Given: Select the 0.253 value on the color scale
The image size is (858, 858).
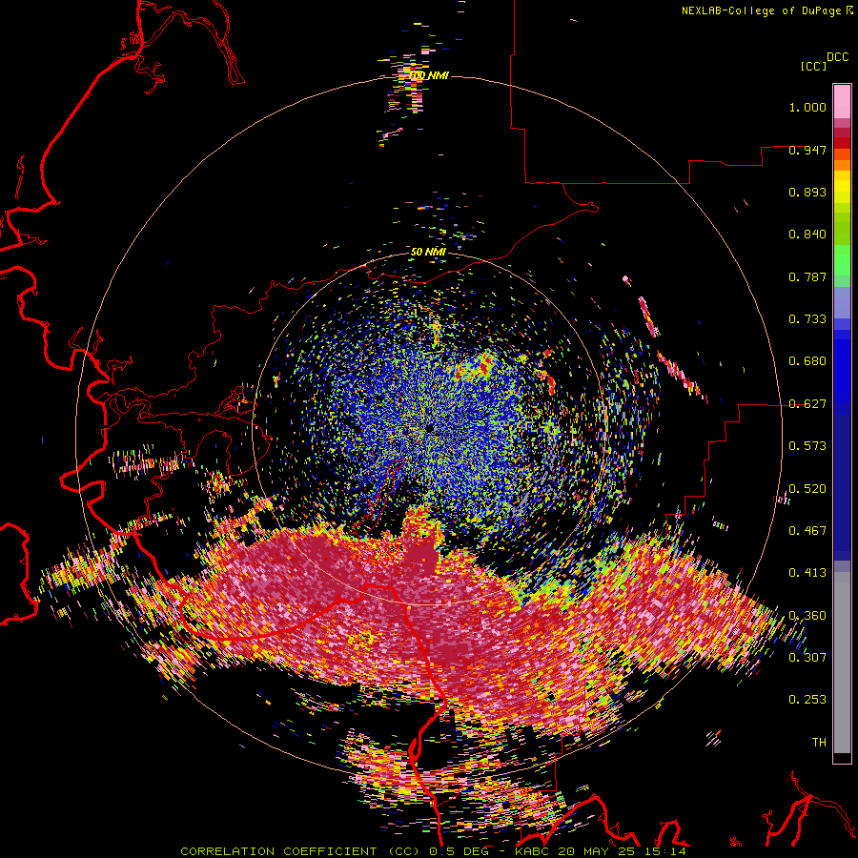Looking at the screenshot, I should [807, 700].
